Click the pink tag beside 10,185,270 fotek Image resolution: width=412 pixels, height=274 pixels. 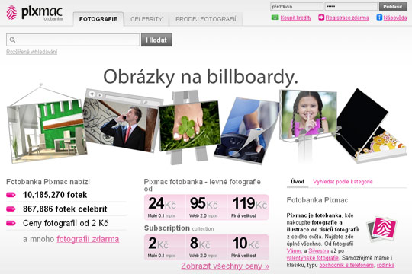pyautogui.click(x=11, y=195)
